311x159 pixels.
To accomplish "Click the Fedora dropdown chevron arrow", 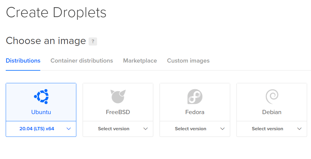I will (223, 129).
